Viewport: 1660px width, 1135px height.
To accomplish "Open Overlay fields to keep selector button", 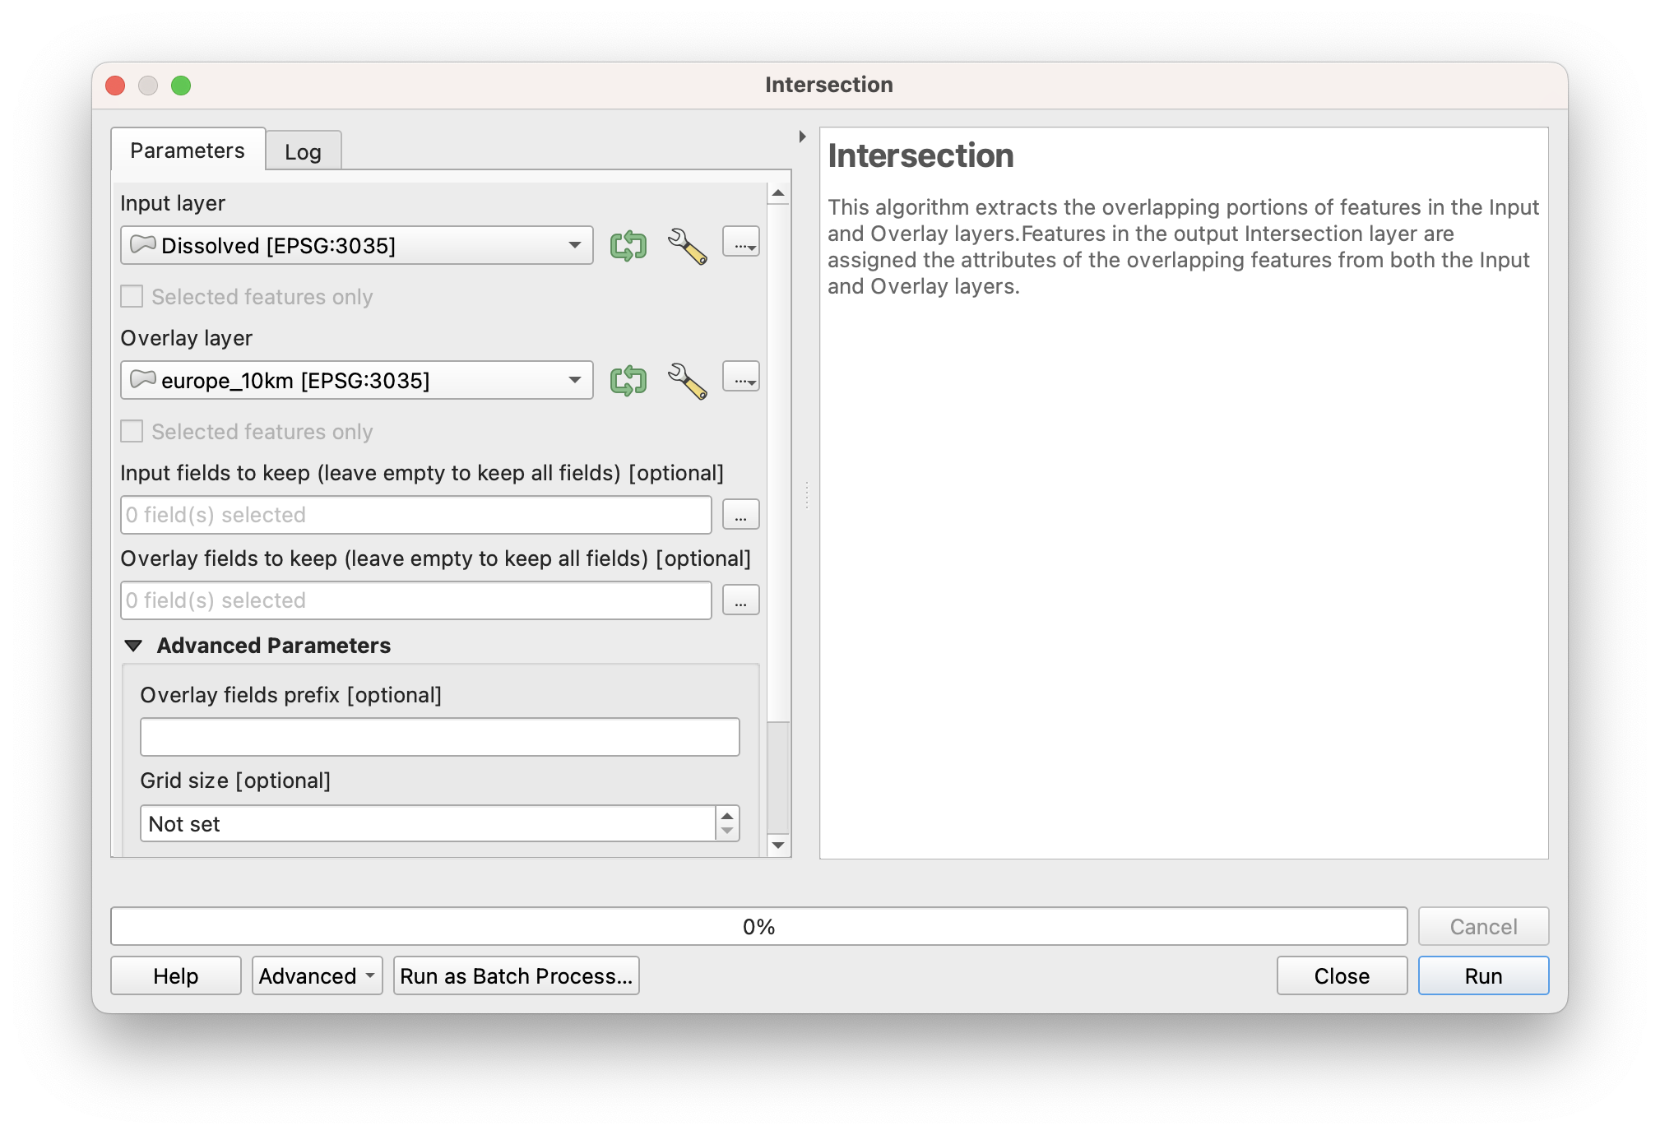I will (740, 600).
